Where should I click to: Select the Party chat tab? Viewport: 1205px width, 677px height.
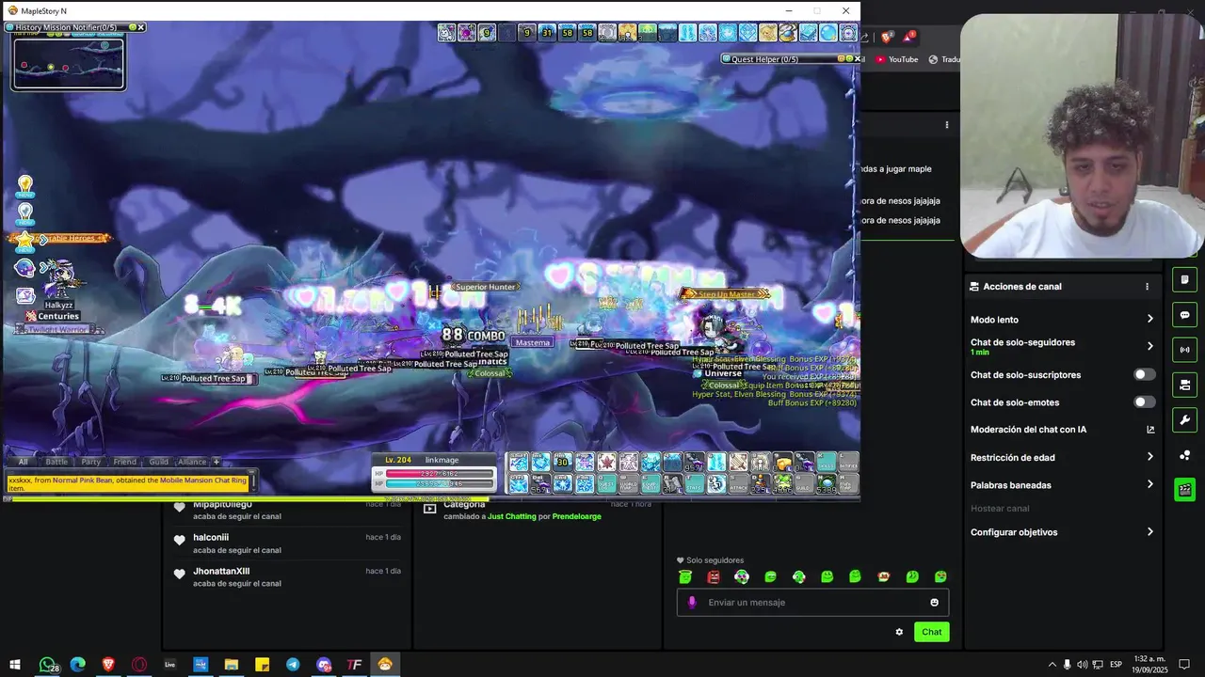coord(90,462)
